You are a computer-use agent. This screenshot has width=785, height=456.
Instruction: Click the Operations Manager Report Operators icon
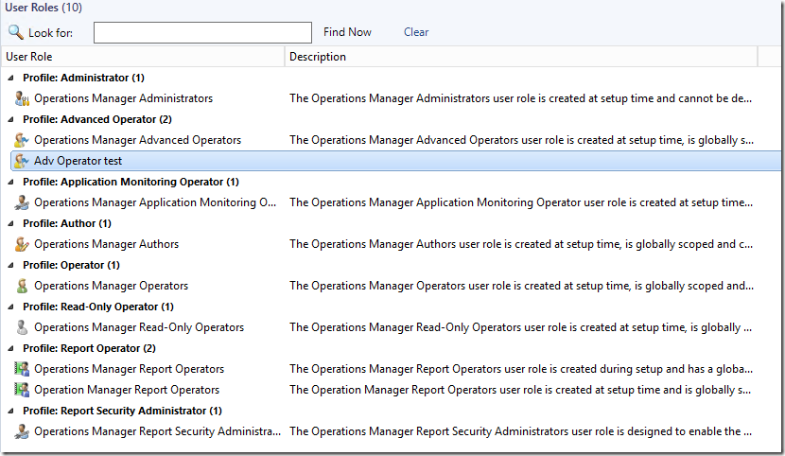[x=22, y=369]
